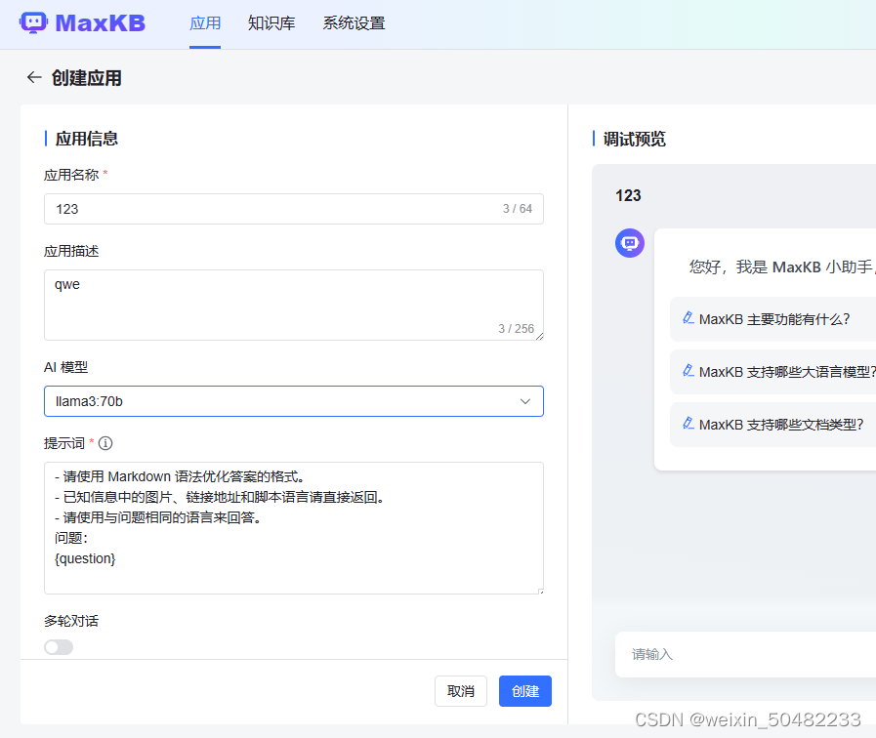Screen dimensions: 876x738
Task: Select suggested question MaxKB 主要功能有什么?
Action: click(774, 319)
